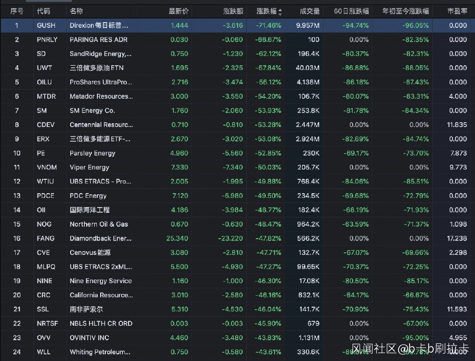Click the change amount -23.220

tap(231, 239)
